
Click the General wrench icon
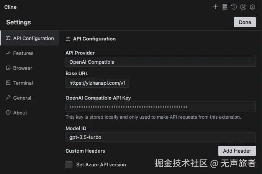[x=8, y=98]
